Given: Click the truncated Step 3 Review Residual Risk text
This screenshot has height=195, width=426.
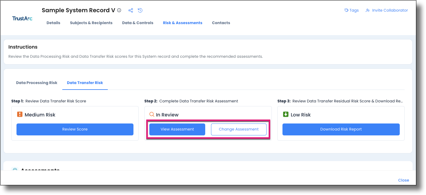Looking at the screenshot, I should (340, 101).
